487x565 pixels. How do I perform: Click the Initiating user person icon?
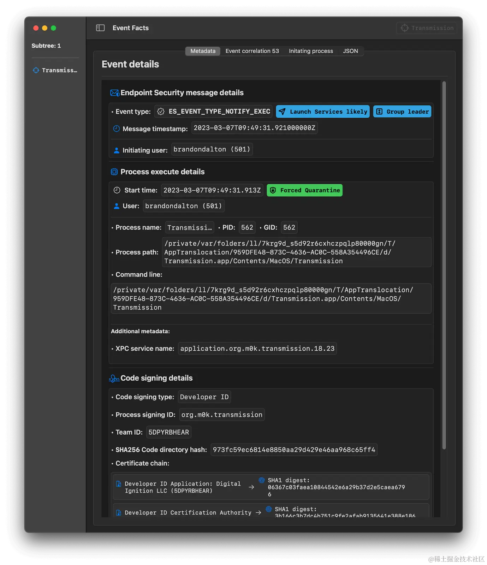coord(116,150)
